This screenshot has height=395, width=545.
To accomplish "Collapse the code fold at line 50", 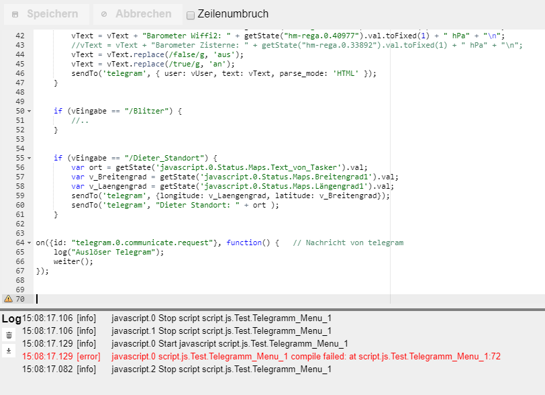I will click(30, 111).
